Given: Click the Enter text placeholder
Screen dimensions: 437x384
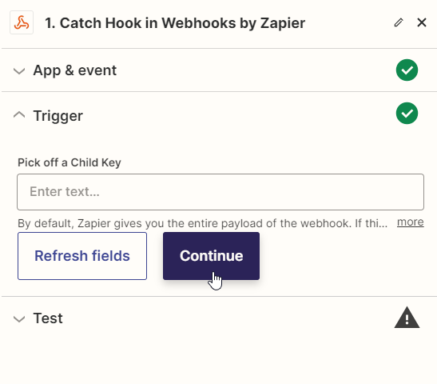Looking at the screenshot, I should (x=65, y=192).
